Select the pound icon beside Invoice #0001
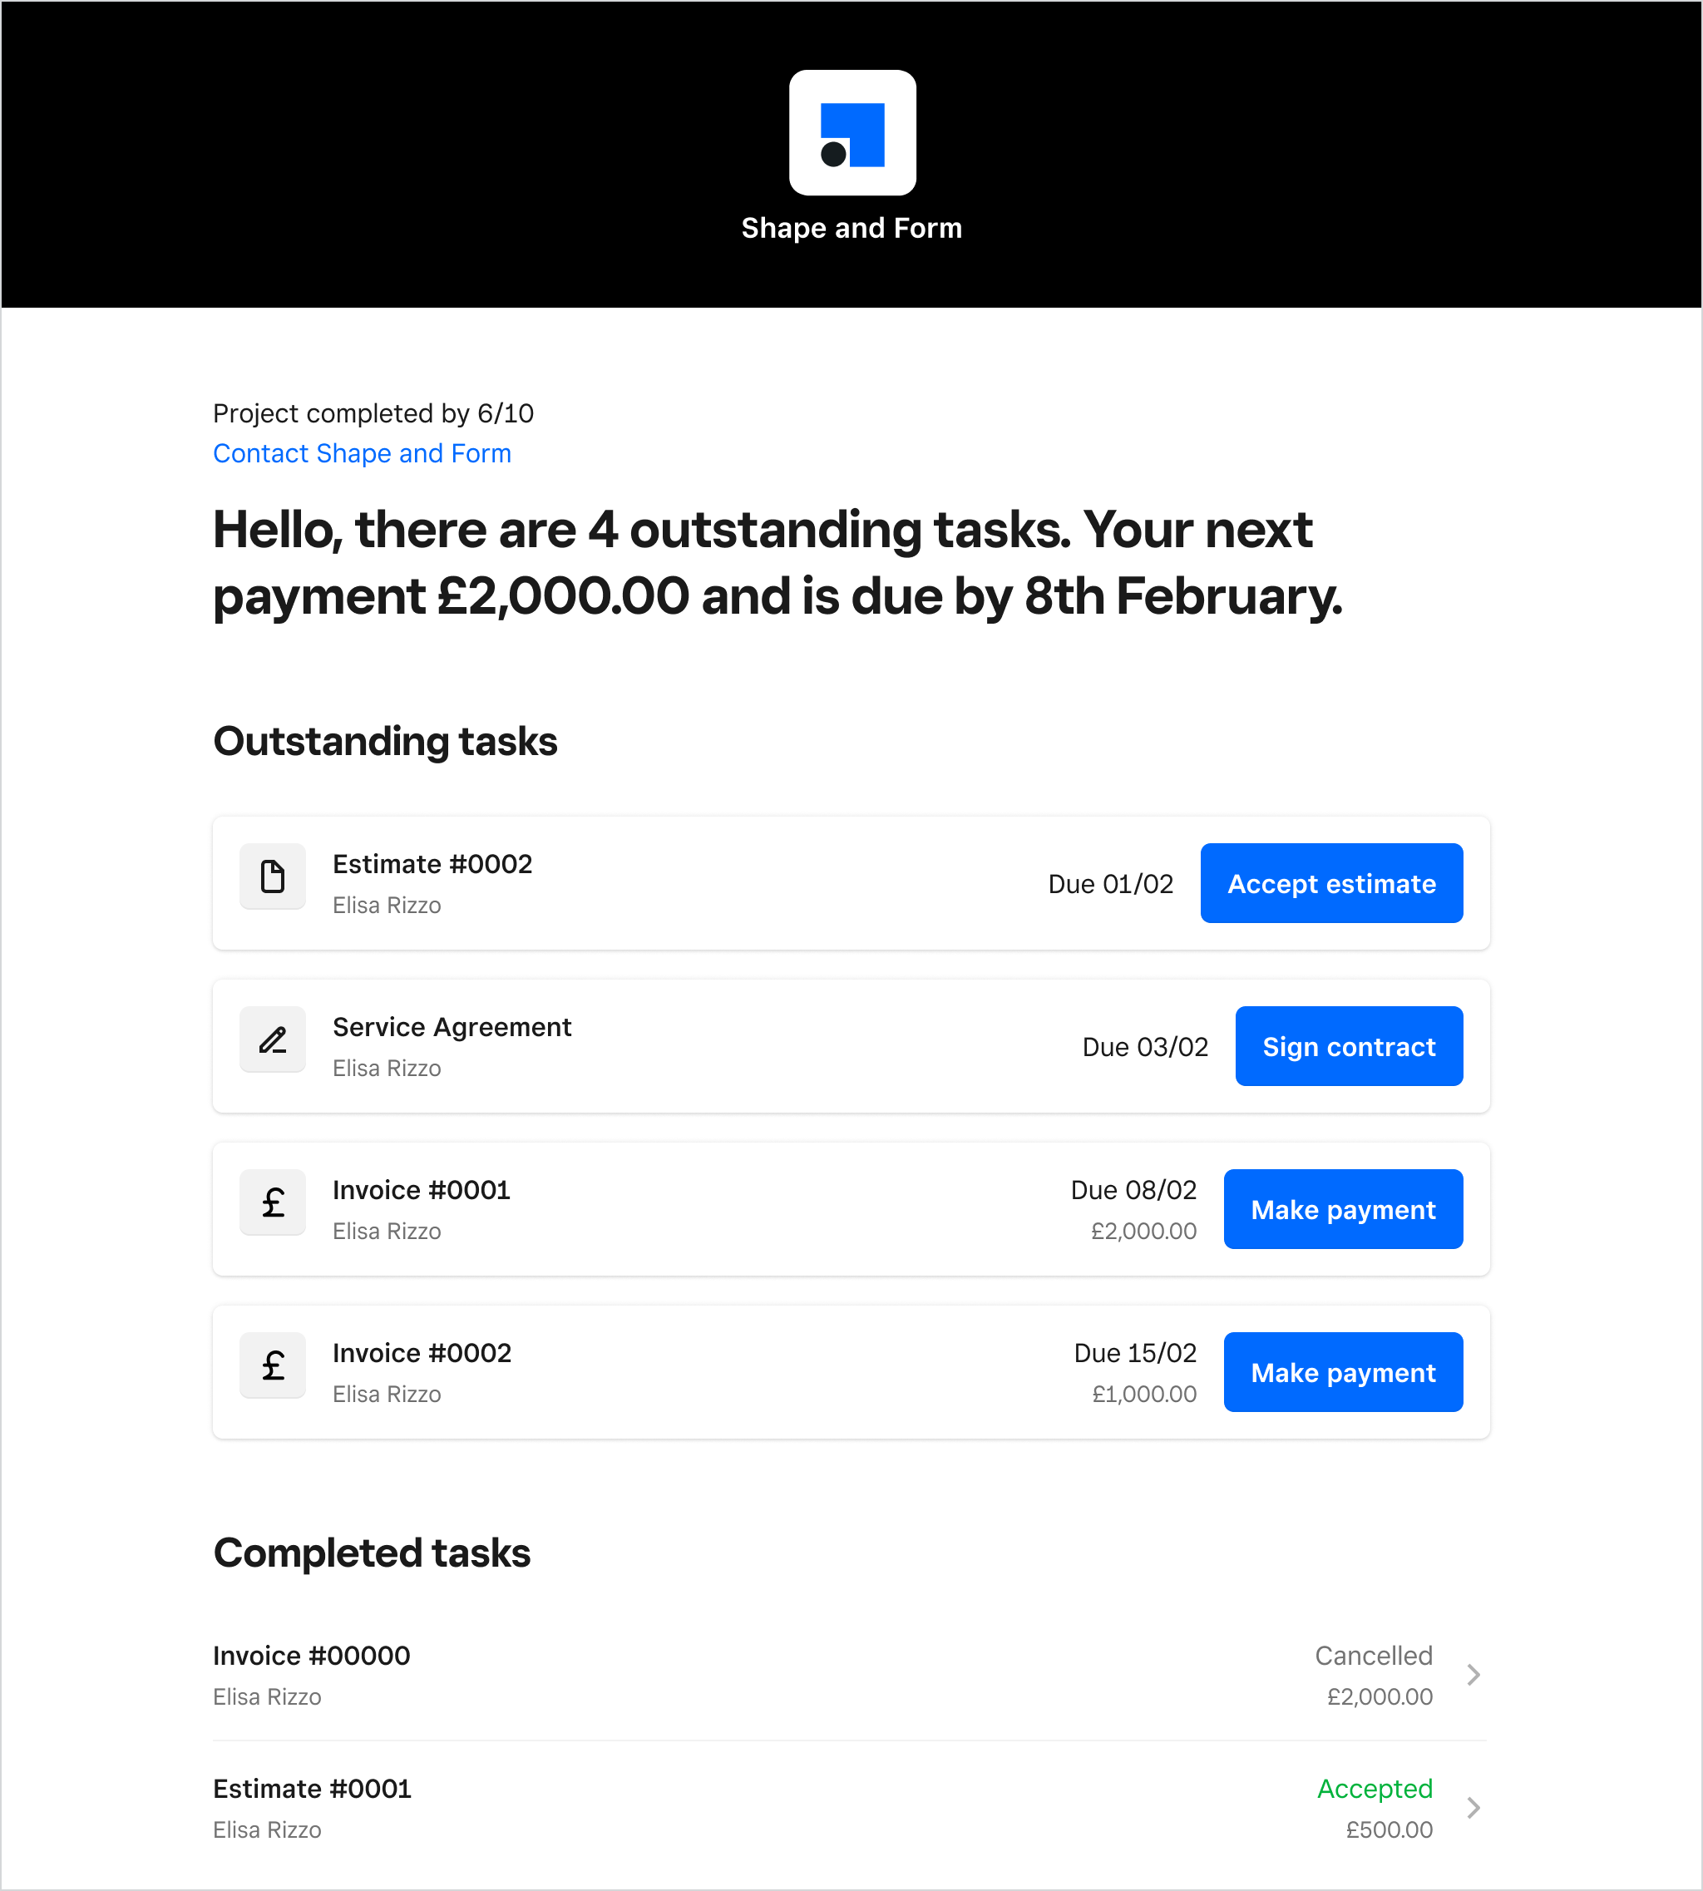 point(272,1202)
